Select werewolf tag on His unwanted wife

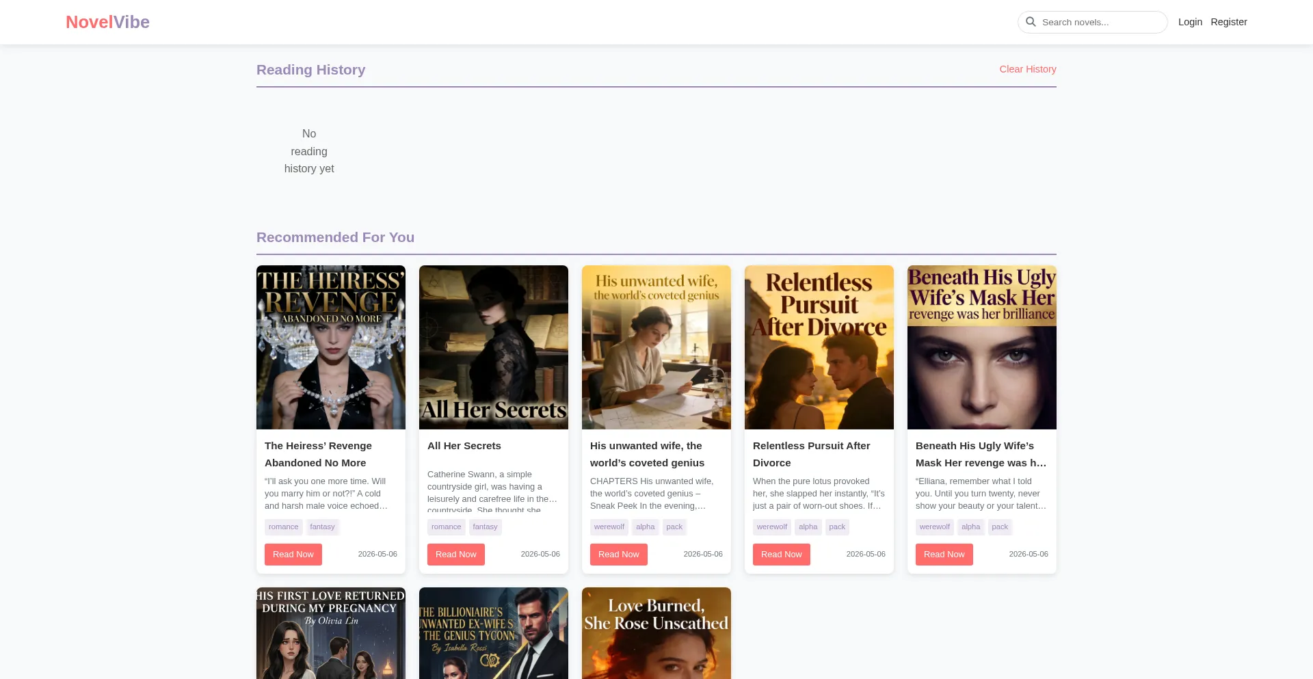tap(609, 527)
